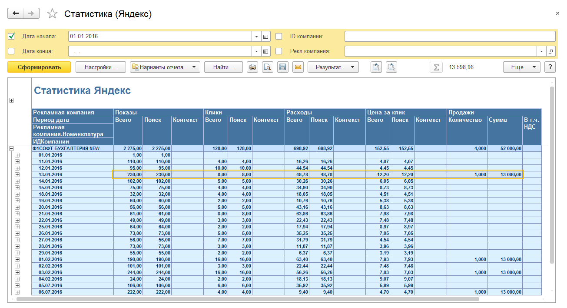Click the Сформировать button
The width and height of the screenshot is (567, 308).
pos(39,67)
